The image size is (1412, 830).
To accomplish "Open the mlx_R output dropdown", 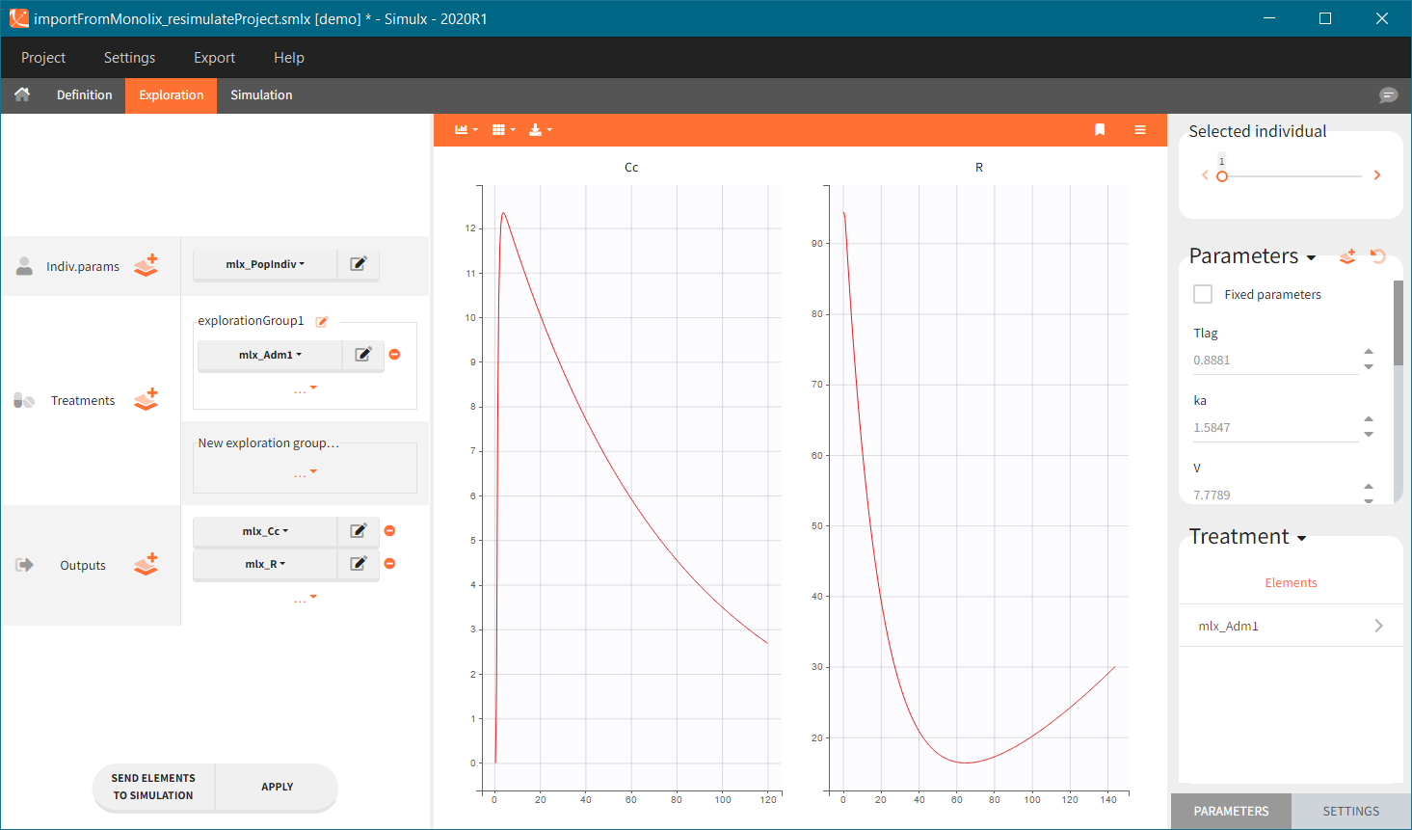I will (x=265, y=563).
